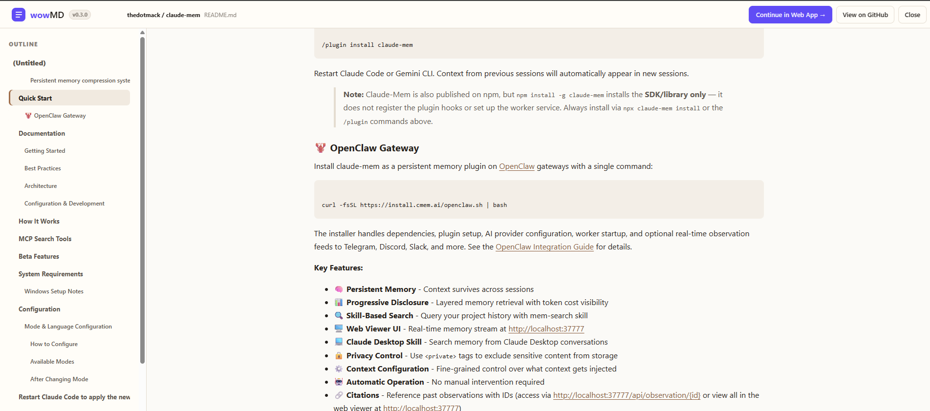The width and height of the screenshot is (930, 411).
Task: Click the magnifier icon beside Skill-Based Search
Action: click(x=339, y=316)
